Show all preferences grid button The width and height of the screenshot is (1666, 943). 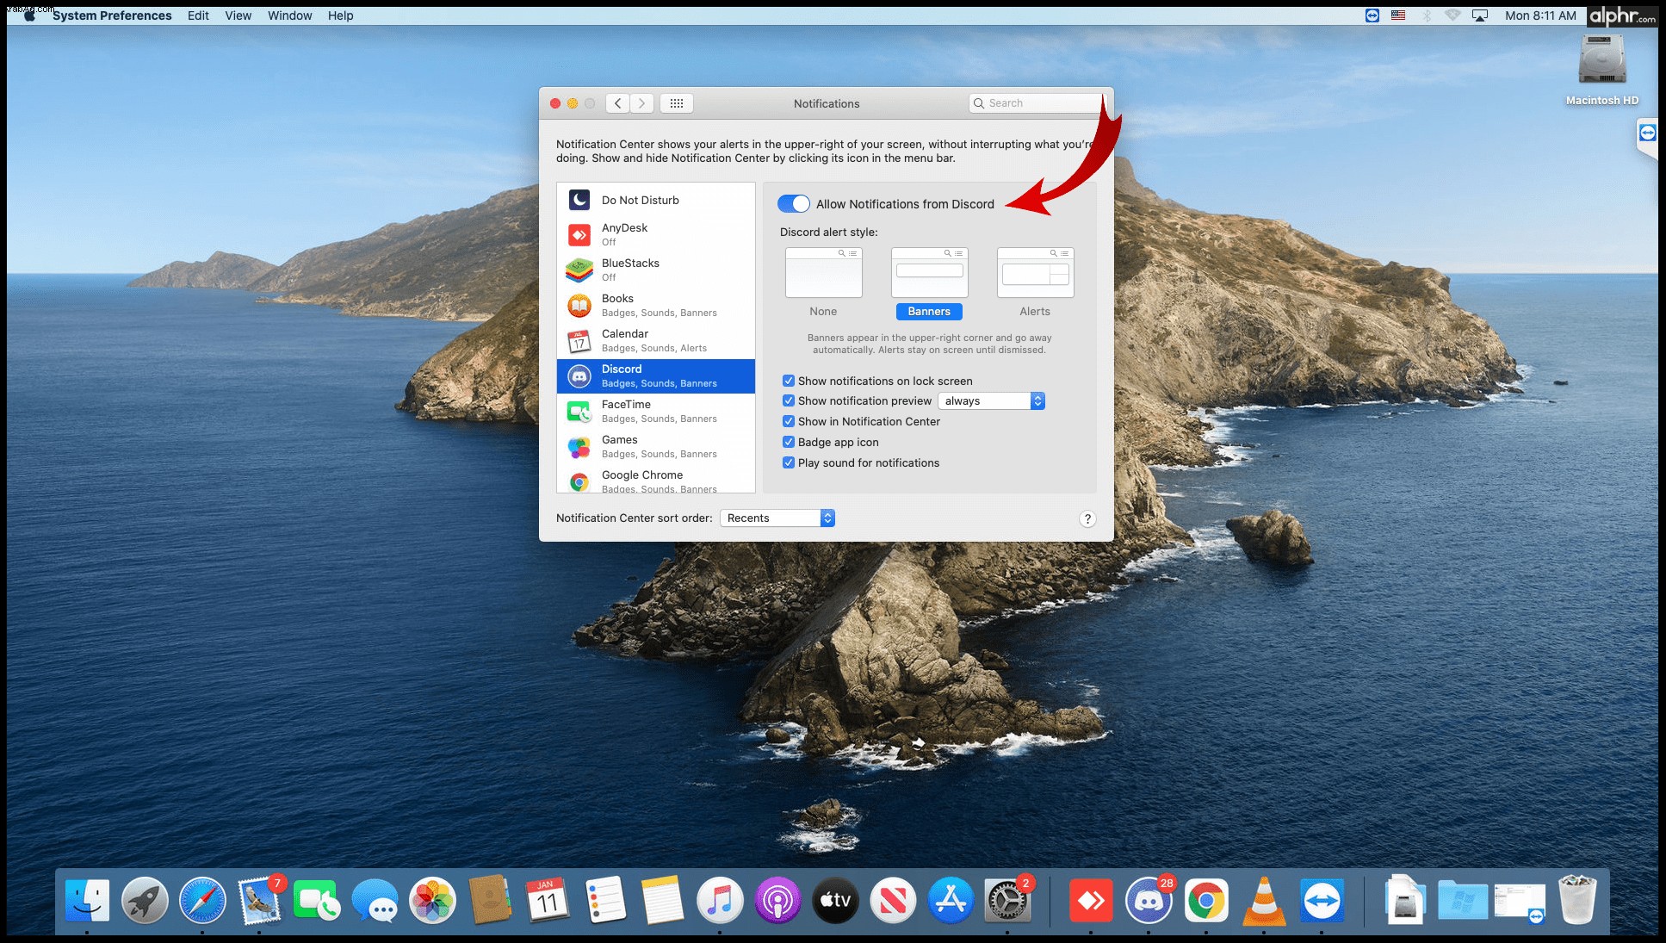[x=677, y=103]
